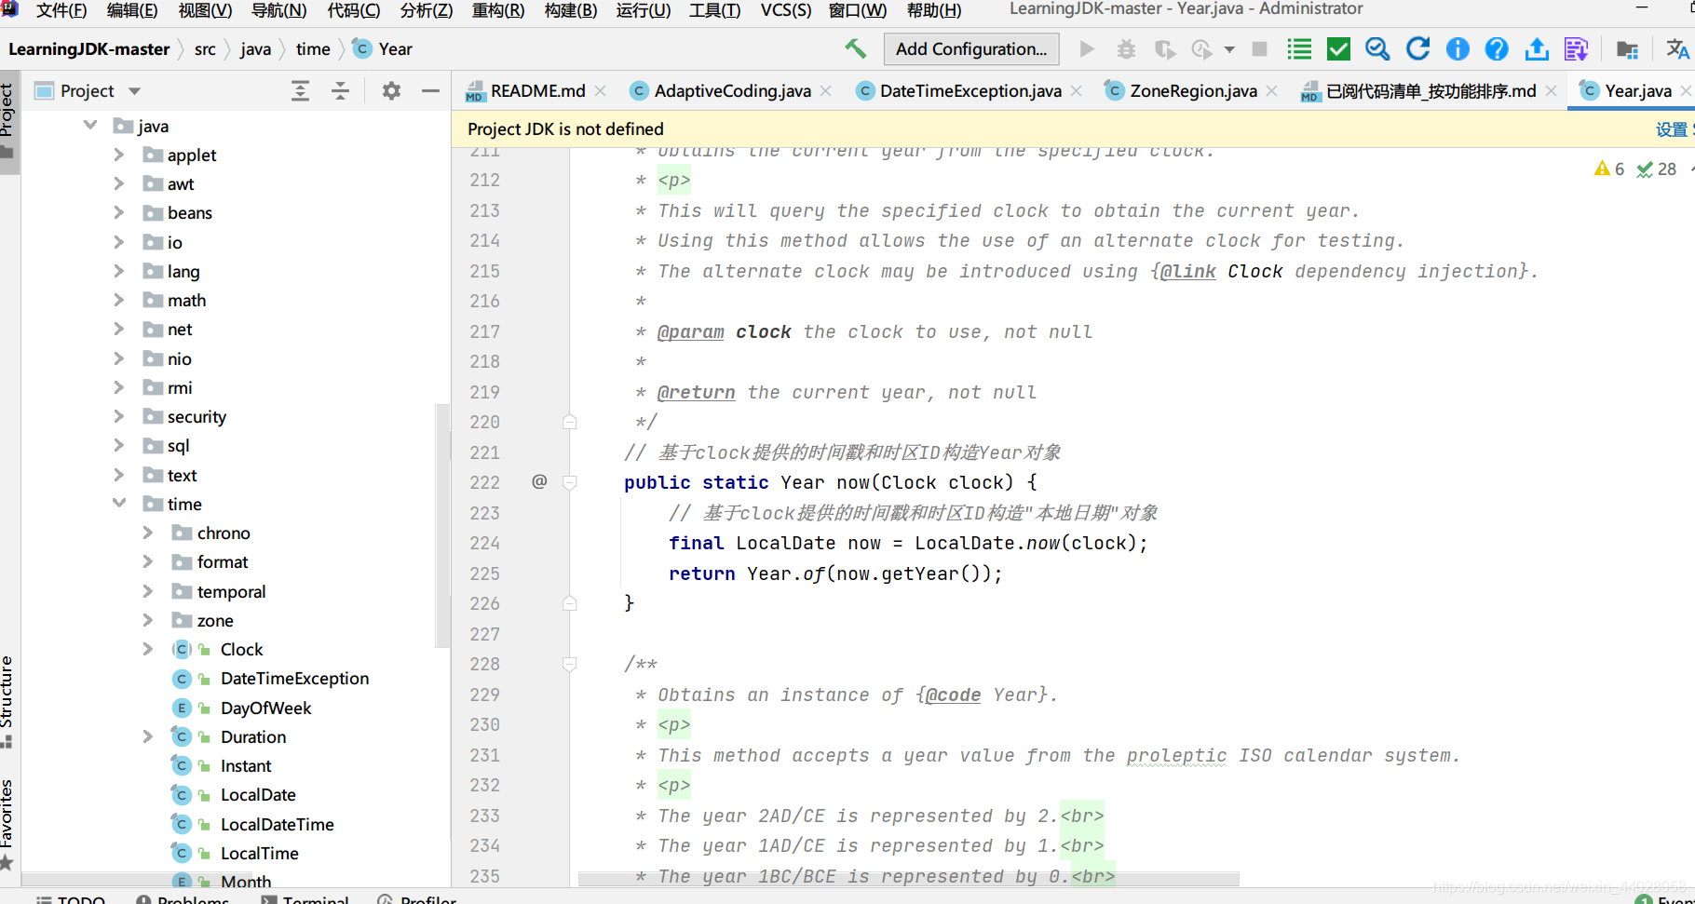Click the green list icon in toolbar

(1299, 48)
